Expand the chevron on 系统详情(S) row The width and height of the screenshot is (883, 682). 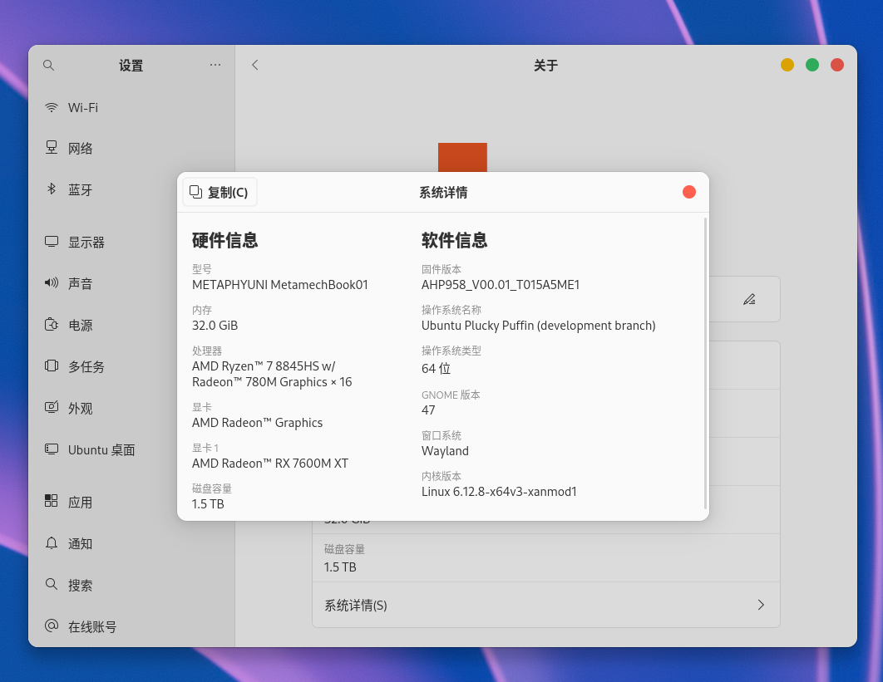[761, 605]
